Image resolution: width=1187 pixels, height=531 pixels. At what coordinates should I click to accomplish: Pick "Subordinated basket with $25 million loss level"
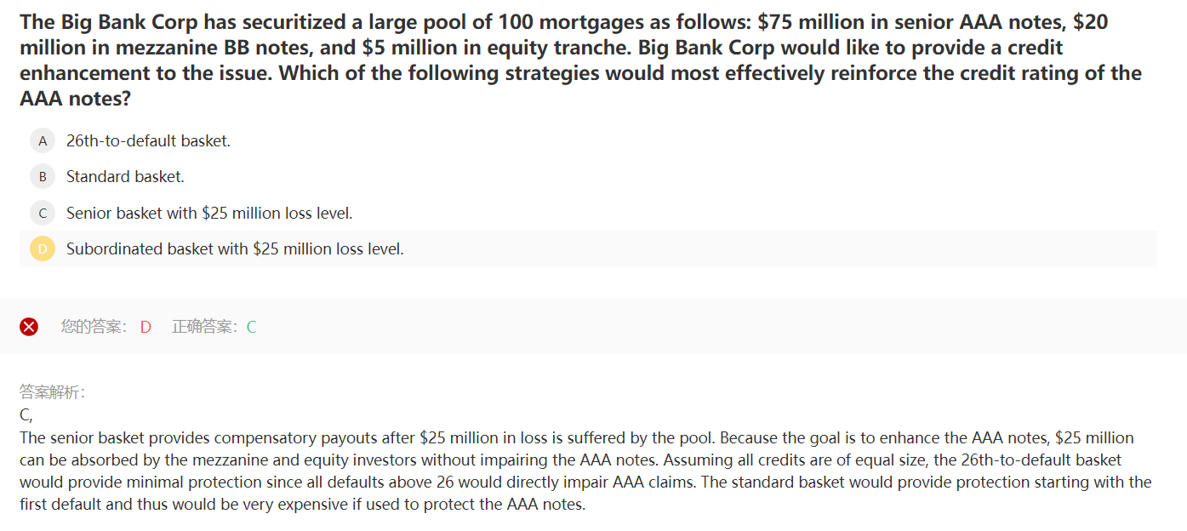point(235,249)
